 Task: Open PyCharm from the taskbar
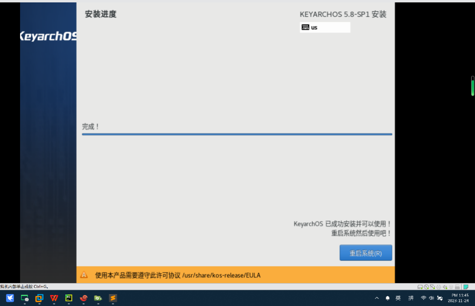coord(68,298)
